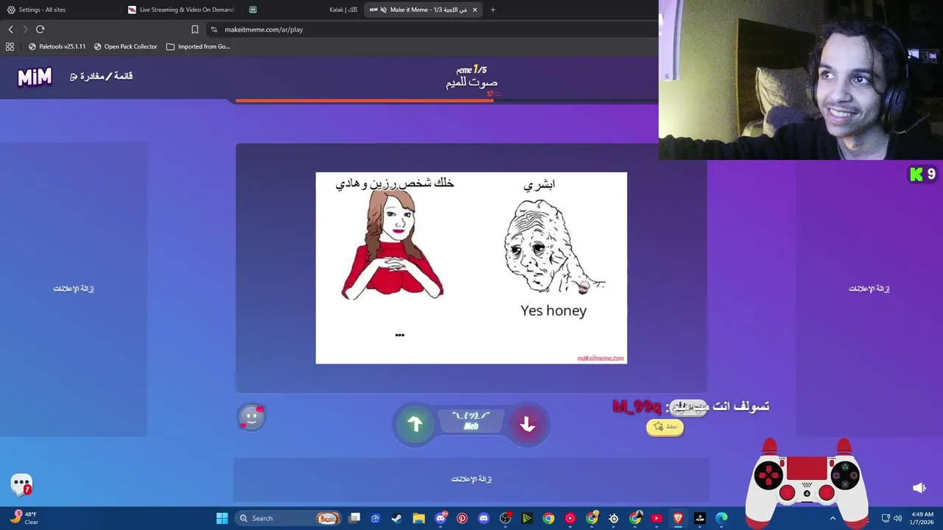943x530 pixels.
Task: Open Task View from the taskbar
Action: point(354,518)
